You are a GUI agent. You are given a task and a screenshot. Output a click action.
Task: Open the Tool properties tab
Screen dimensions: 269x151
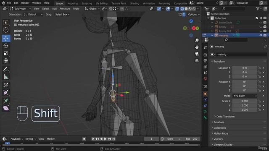(205, 47)
